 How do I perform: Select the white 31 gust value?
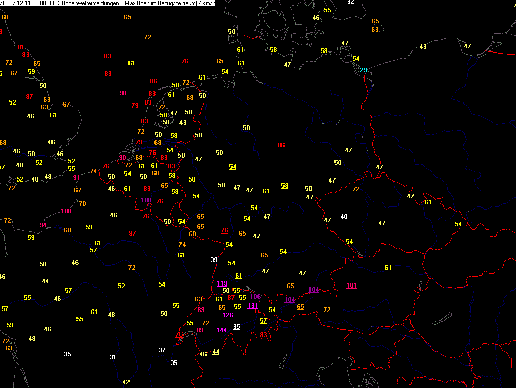pyautogui.click(x=113, y=357)
